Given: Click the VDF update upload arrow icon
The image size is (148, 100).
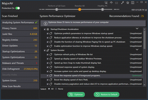Looking at the screenshot, I should [146, 10].
